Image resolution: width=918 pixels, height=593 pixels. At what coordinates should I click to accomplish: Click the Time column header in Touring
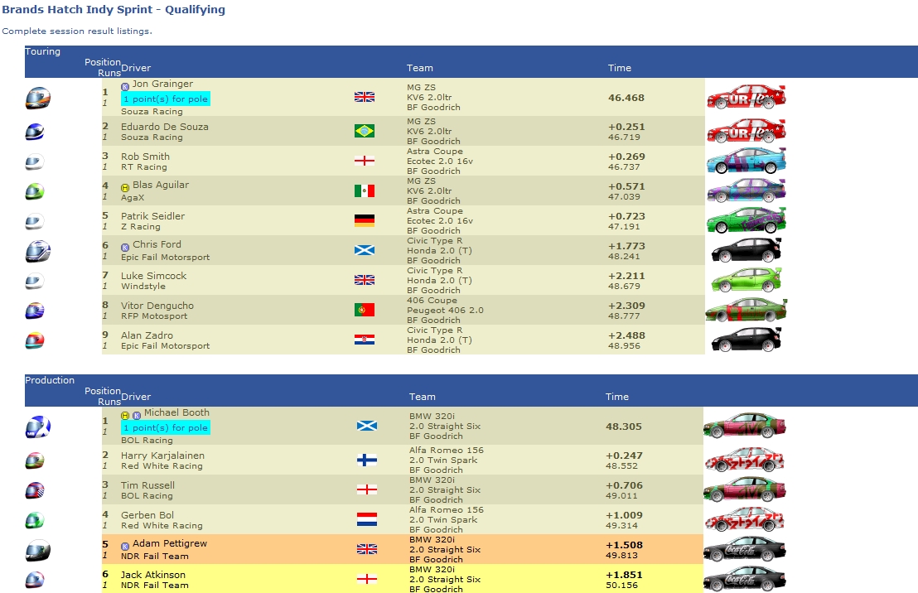[x=620, y=68]
